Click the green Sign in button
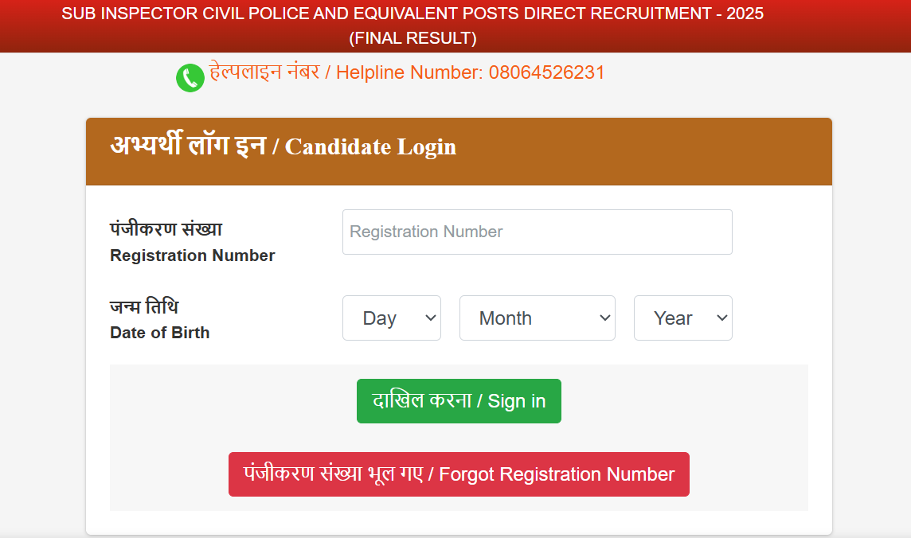Screen dimensions: 911x538 [x=459, y=401]
